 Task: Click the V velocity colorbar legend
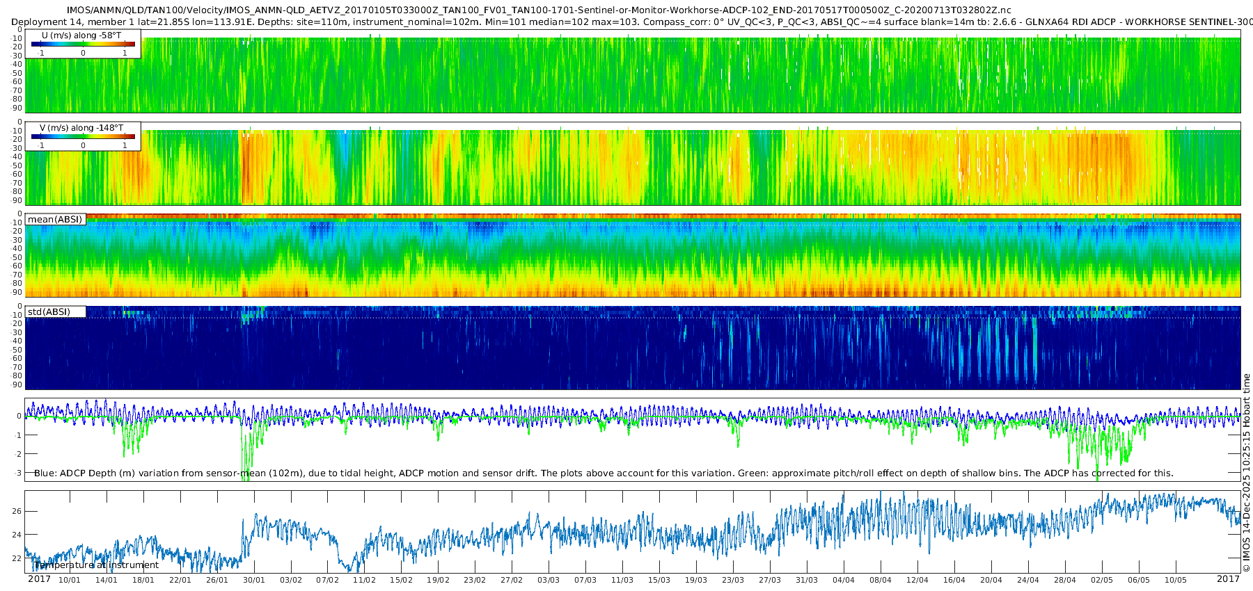(x=83, y=136)
